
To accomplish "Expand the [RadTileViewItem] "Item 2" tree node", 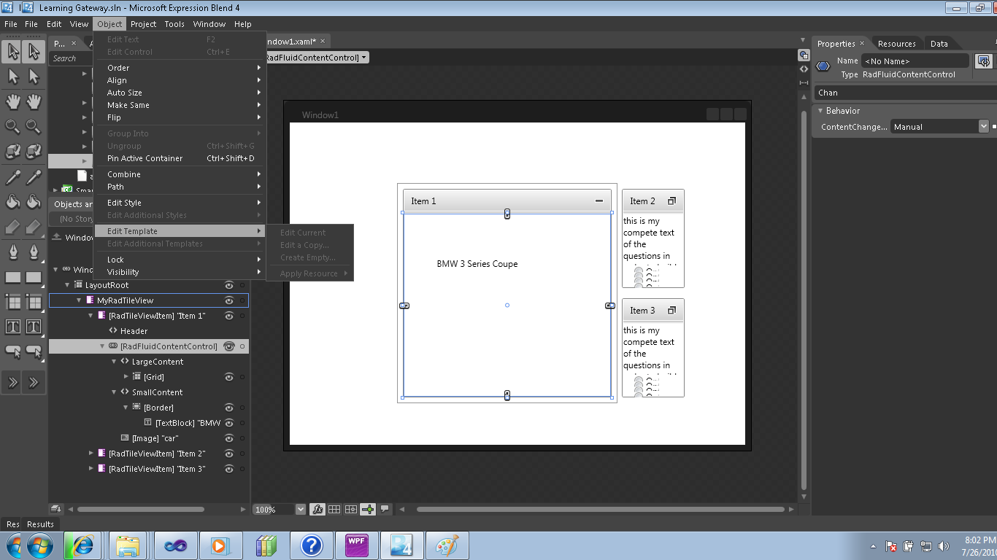I will (91, 454).
